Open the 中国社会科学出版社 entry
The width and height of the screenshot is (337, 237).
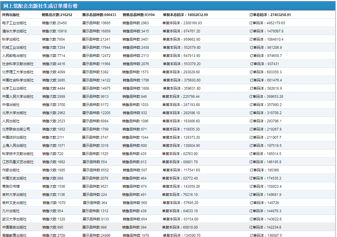[18, 80]
